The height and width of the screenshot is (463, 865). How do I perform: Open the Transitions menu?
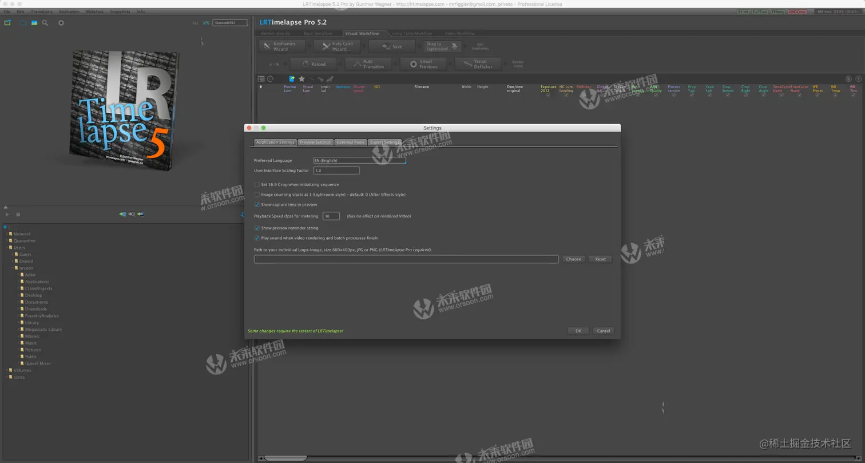click(41, 11)
